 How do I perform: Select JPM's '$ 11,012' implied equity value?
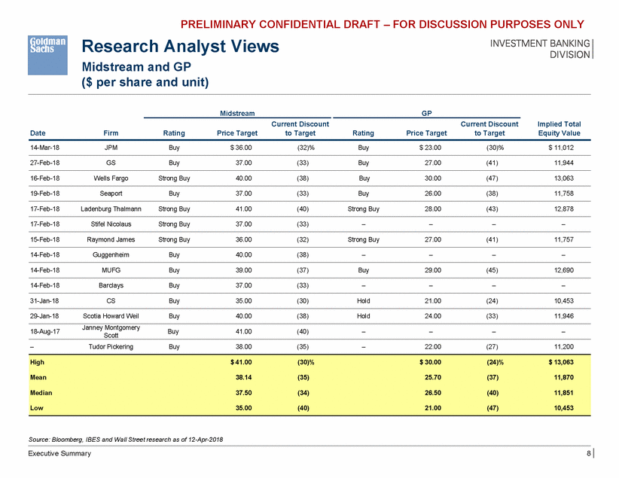[x=561, y=148]
